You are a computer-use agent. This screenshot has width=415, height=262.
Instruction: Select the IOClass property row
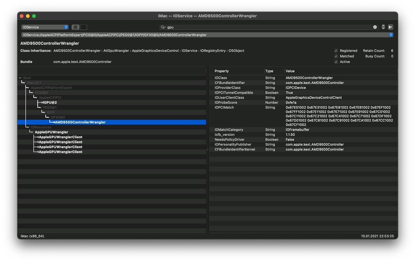point(303,78)
